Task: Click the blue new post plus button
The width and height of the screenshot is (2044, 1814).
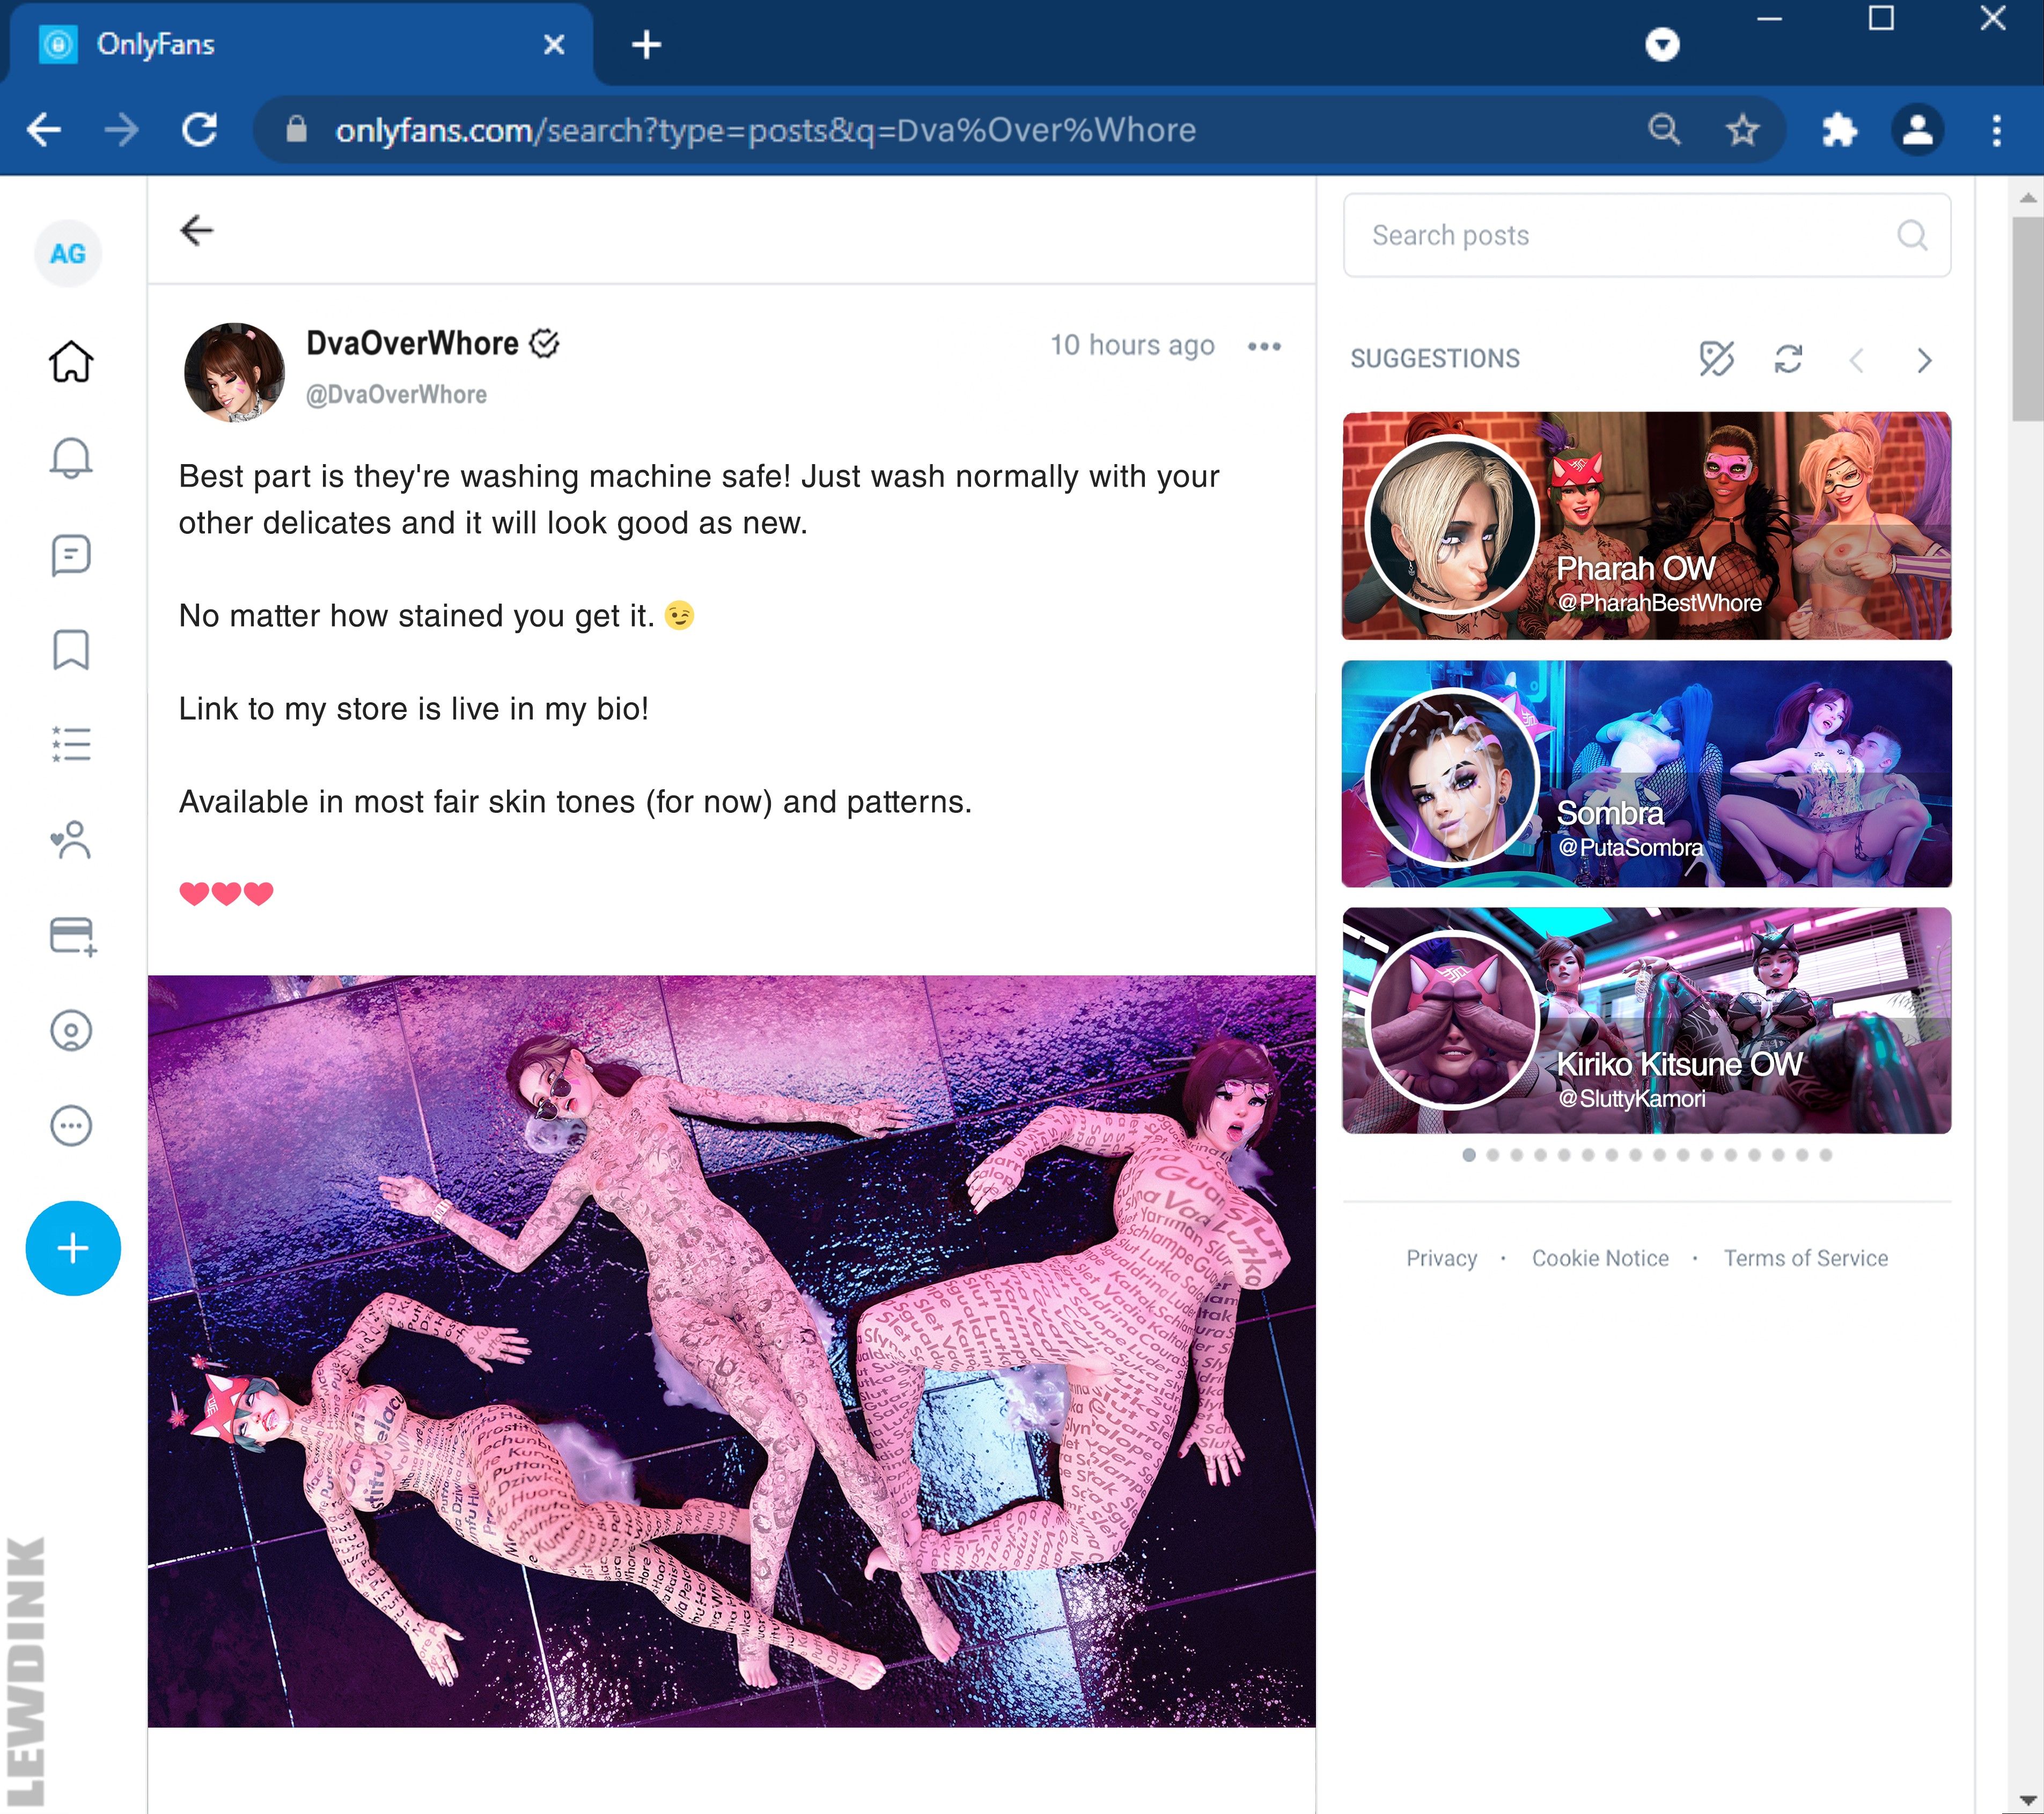Action: point(73,1248)
